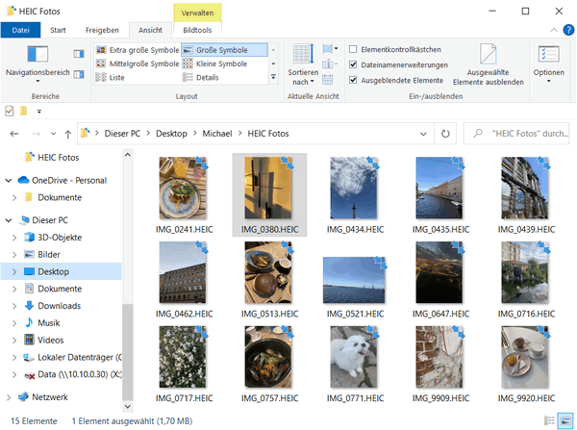This screenshot has width=577, height=430.
Task: Open the Datei tab
Action: [x=20, y=30]
